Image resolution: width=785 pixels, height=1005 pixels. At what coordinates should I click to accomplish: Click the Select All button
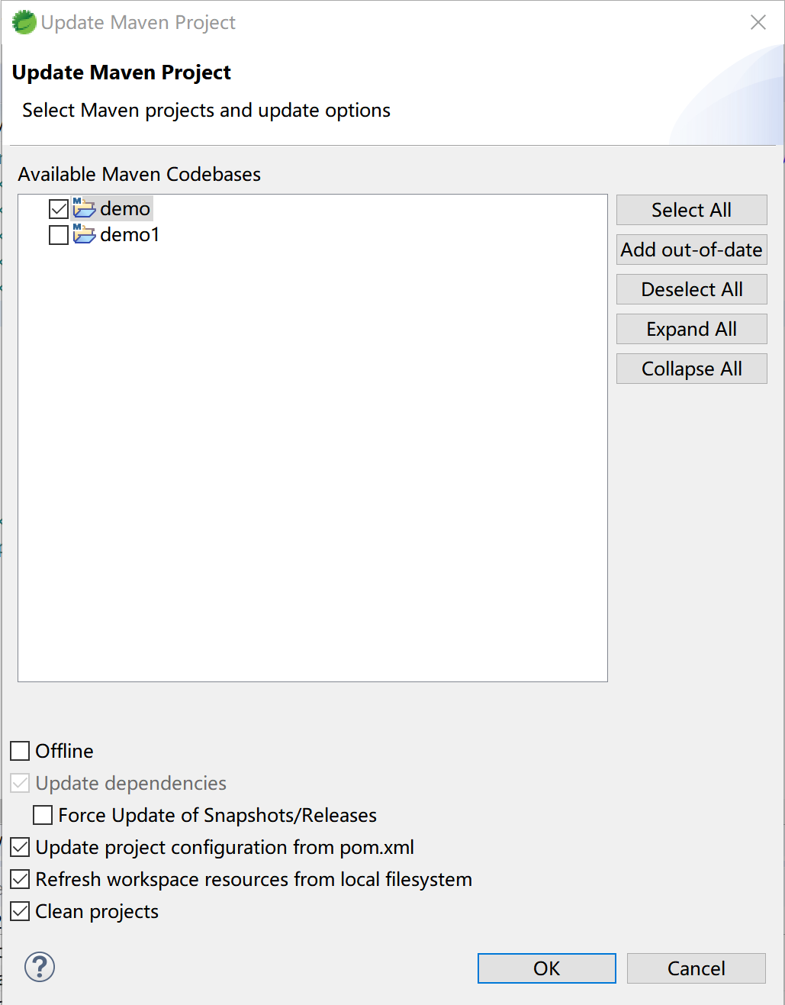691,210
